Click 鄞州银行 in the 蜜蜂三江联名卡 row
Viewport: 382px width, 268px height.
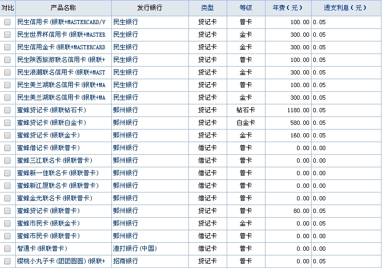(125, 160)
